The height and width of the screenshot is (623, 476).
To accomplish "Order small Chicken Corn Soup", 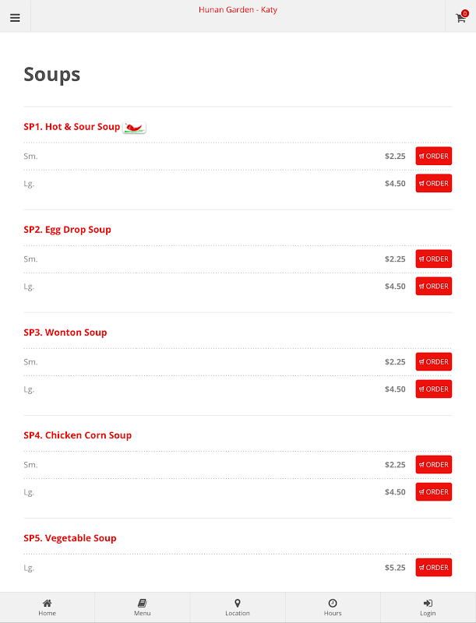I will point(433,464).
